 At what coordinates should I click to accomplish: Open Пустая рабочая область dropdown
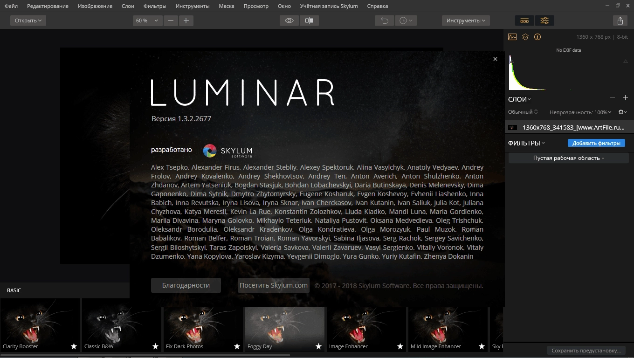tap(569, 158)
